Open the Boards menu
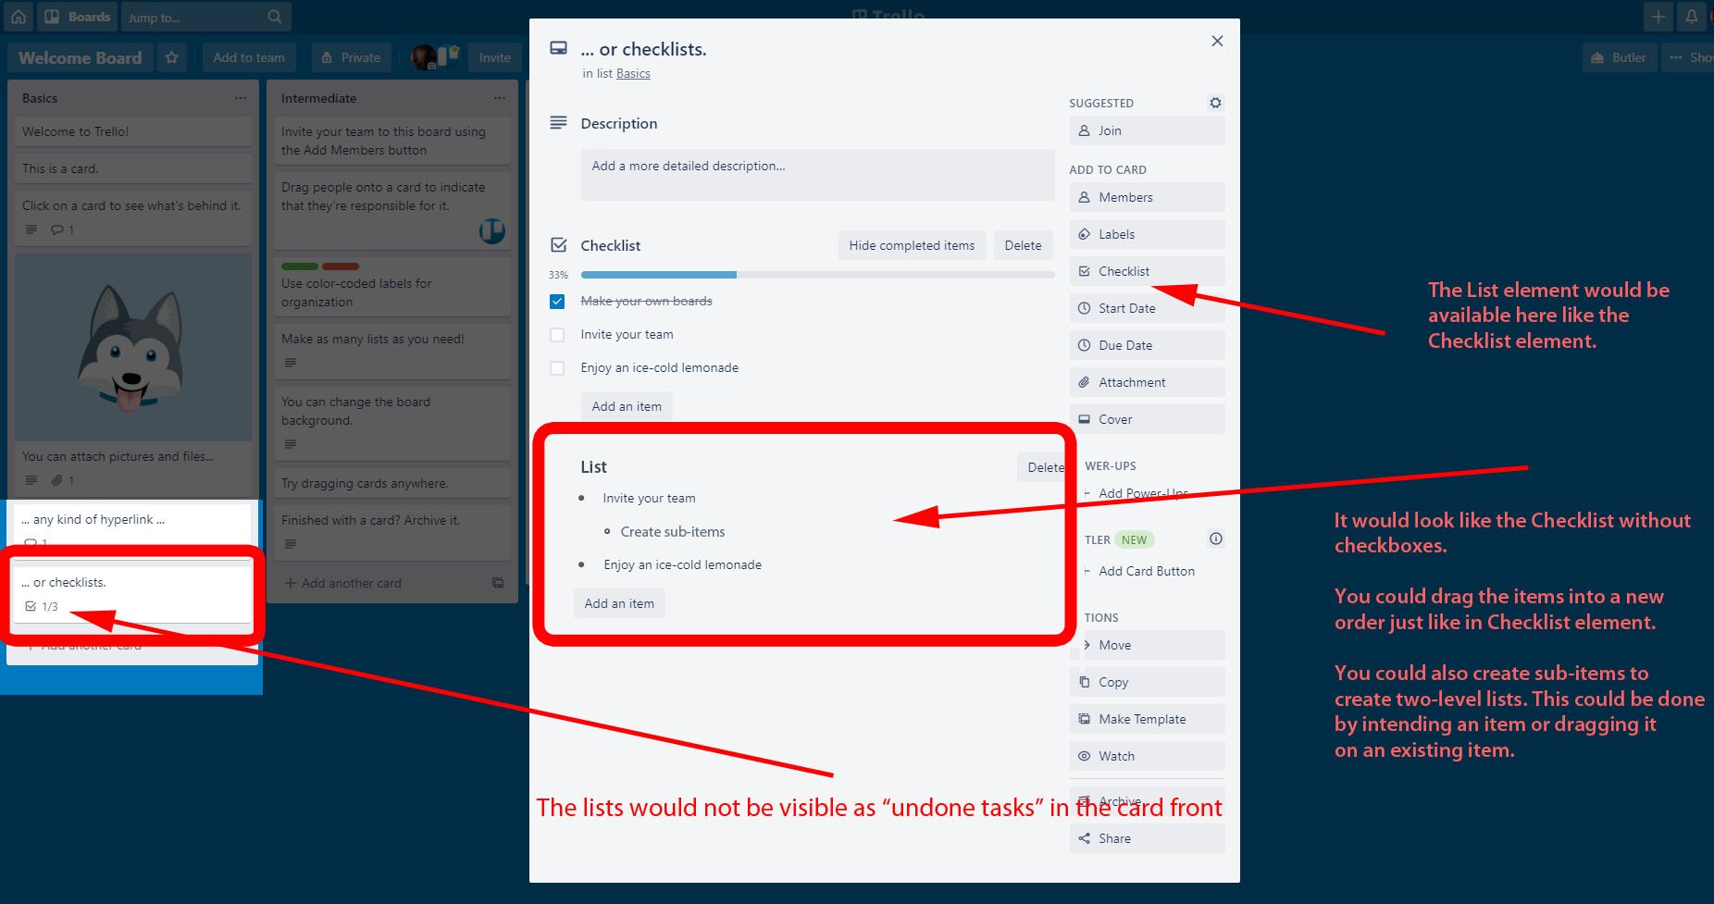The height and width of the screenshot is (904, 1714). tap(78, 17)
